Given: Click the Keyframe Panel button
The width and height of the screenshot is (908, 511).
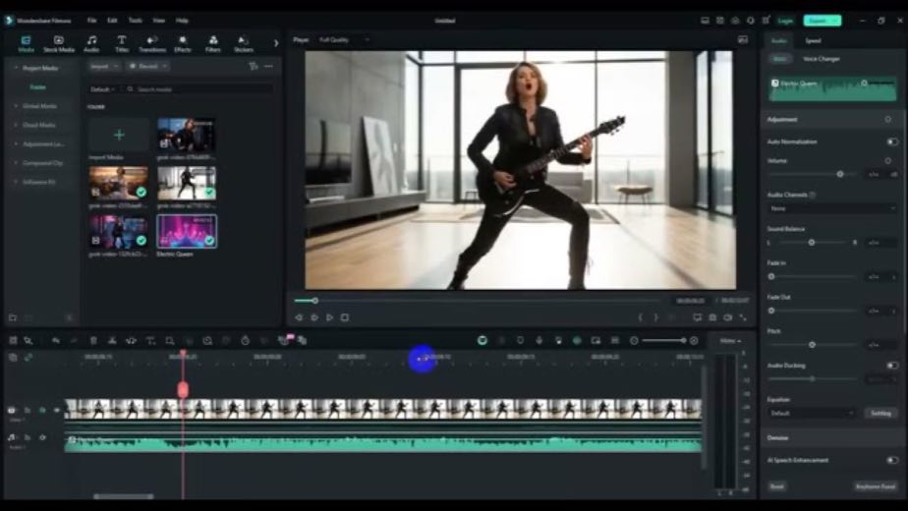Looking at the screenshot, I should tap(876, 486).
